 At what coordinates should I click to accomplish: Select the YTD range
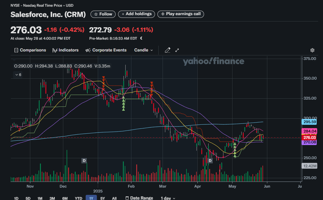[x=78, y=198]
